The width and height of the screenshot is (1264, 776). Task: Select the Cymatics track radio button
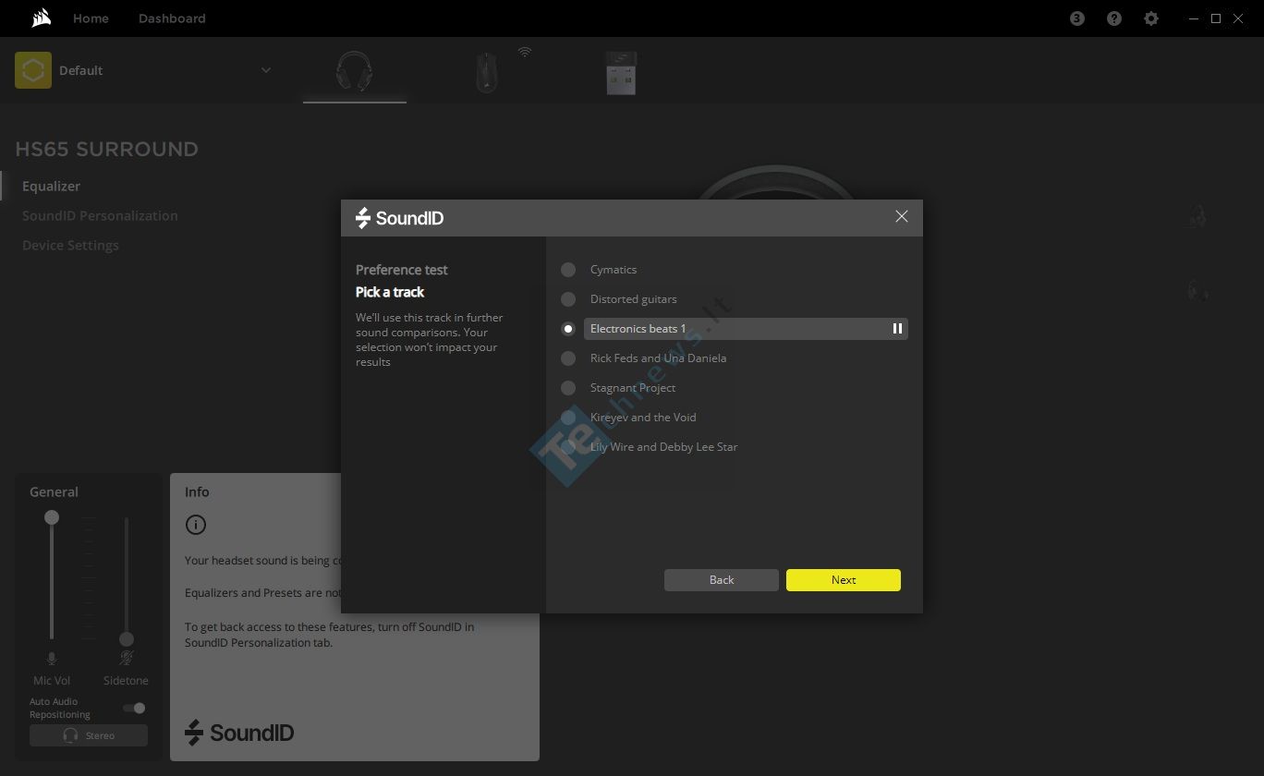pyautogui.click(x=568, y=270)
